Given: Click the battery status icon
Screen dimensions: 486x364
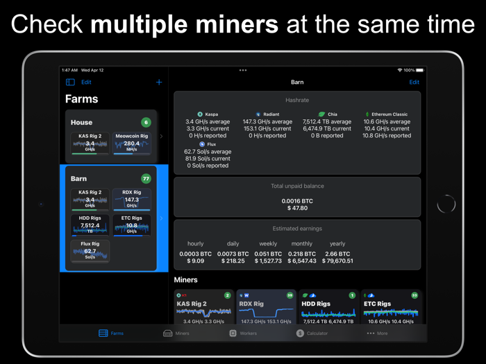Looking at the screenshot, I should point(420,70).
